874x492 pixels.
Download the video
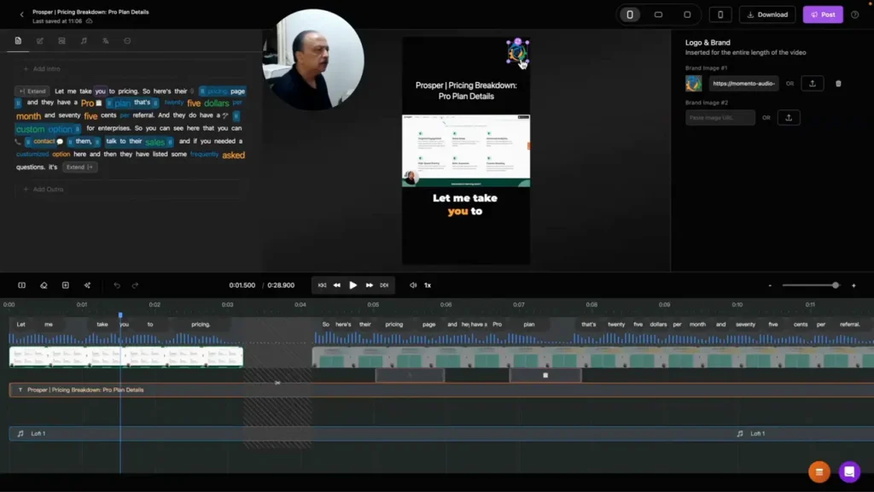(x=767, y=15)
